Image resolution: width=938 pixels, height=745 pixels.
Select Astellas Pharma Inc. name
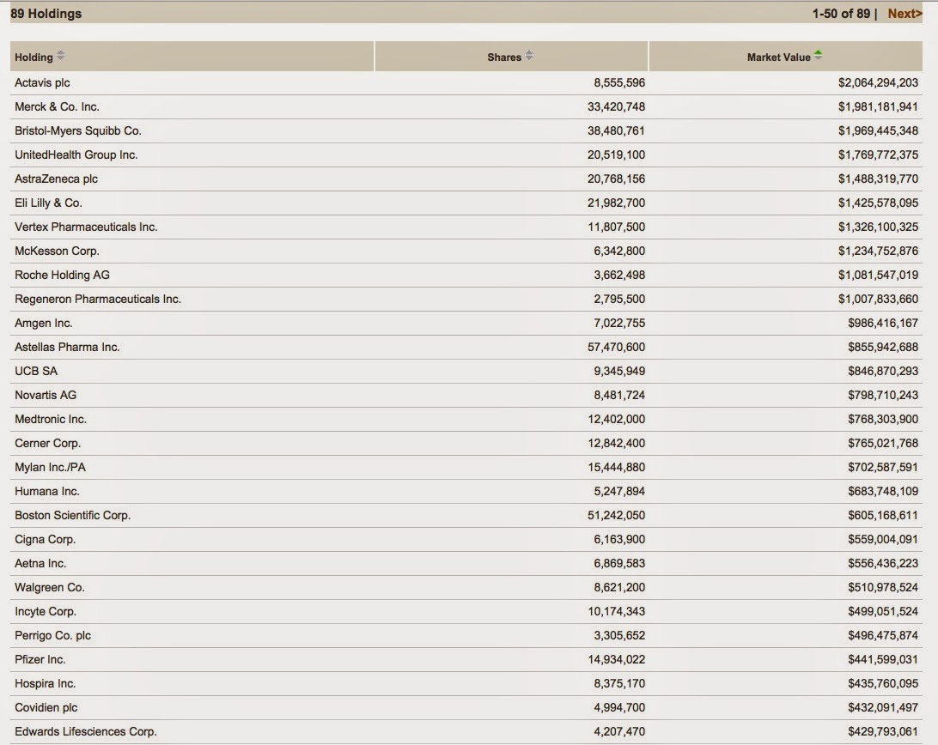[67, 347]
